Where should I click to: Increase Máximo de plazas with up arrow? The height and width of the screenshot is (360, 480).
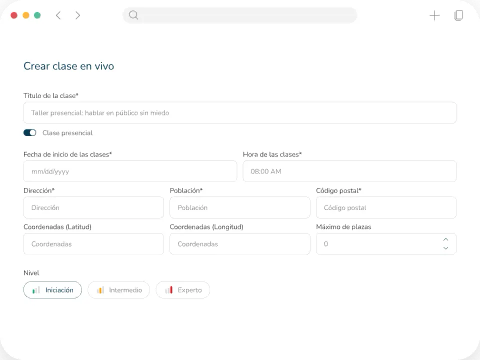[445, 239]
